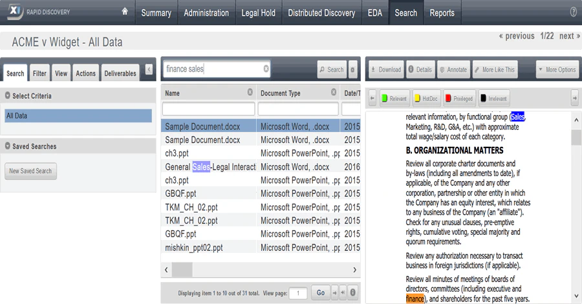Run the query with the Search button
Viewport: 582px width, 304px height.
pos(332,69)
